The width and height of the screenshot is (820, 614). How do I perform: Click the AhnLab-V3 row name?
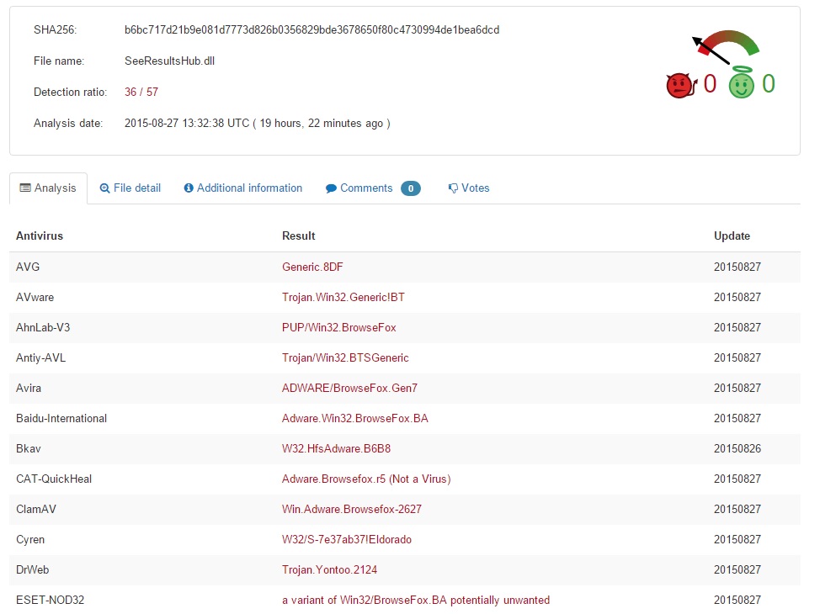tap(43, 328)
